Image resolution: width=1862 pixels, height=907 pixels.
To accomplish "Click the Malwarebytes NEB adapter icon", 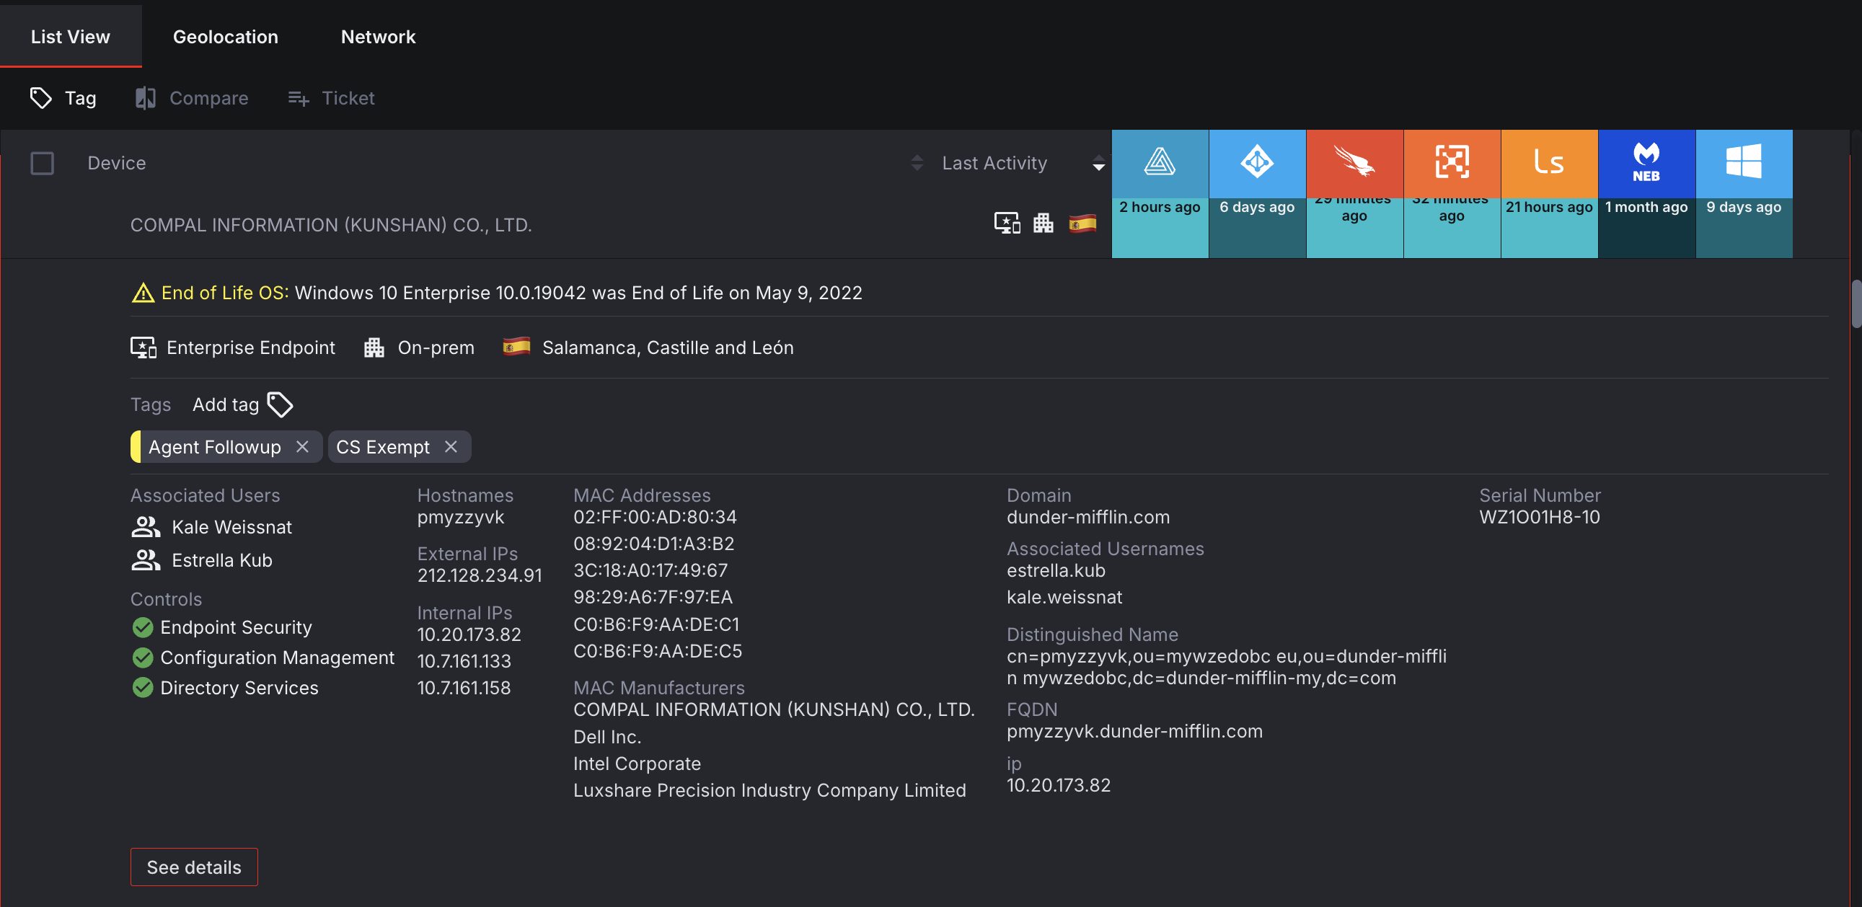I will pyautogui.click(x=1646, y=162).
